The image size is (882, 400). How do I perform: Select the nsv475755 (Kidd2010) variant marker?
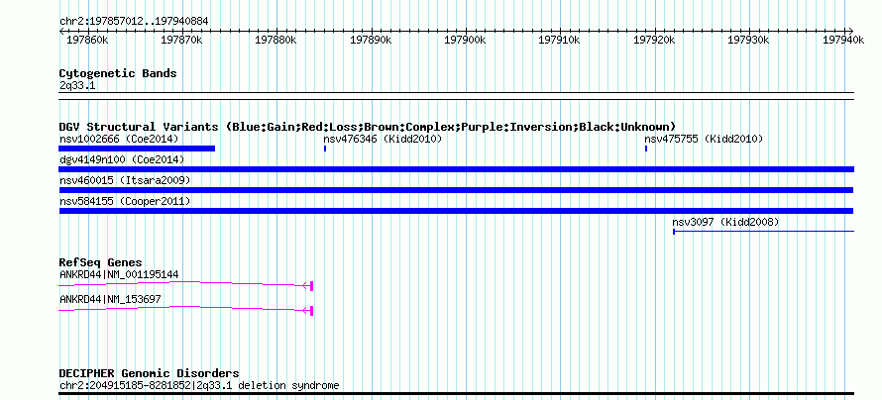(x=646, y=149)
